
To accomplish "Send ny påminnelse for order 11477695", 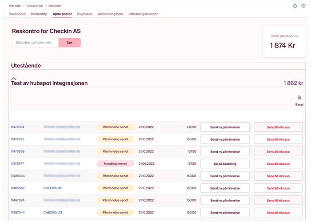I will (x=225, y=139).
